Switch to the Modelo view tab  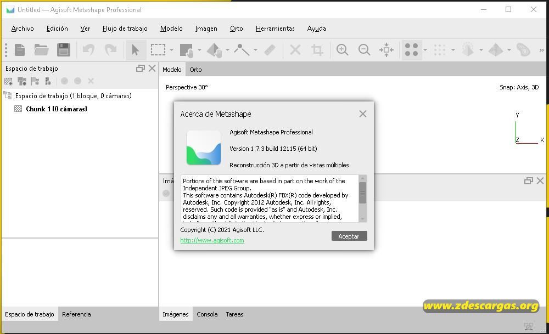point(172,70)
